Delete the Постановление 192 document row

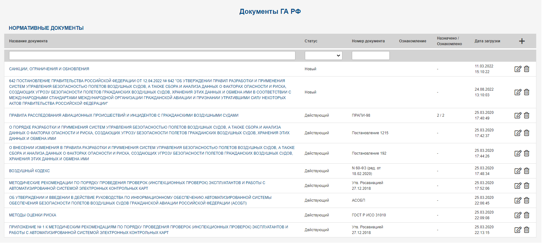[527, 153]
